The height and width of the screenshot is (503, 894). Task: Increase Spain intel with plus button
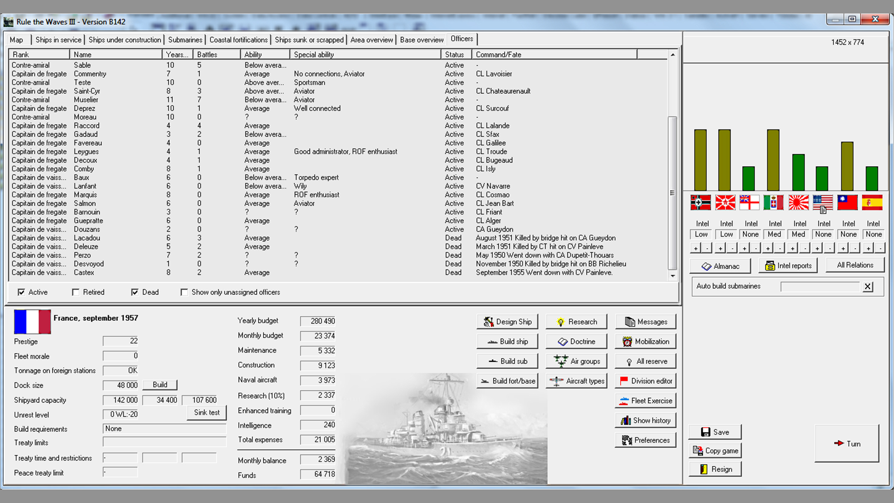(x=868, y=248)
